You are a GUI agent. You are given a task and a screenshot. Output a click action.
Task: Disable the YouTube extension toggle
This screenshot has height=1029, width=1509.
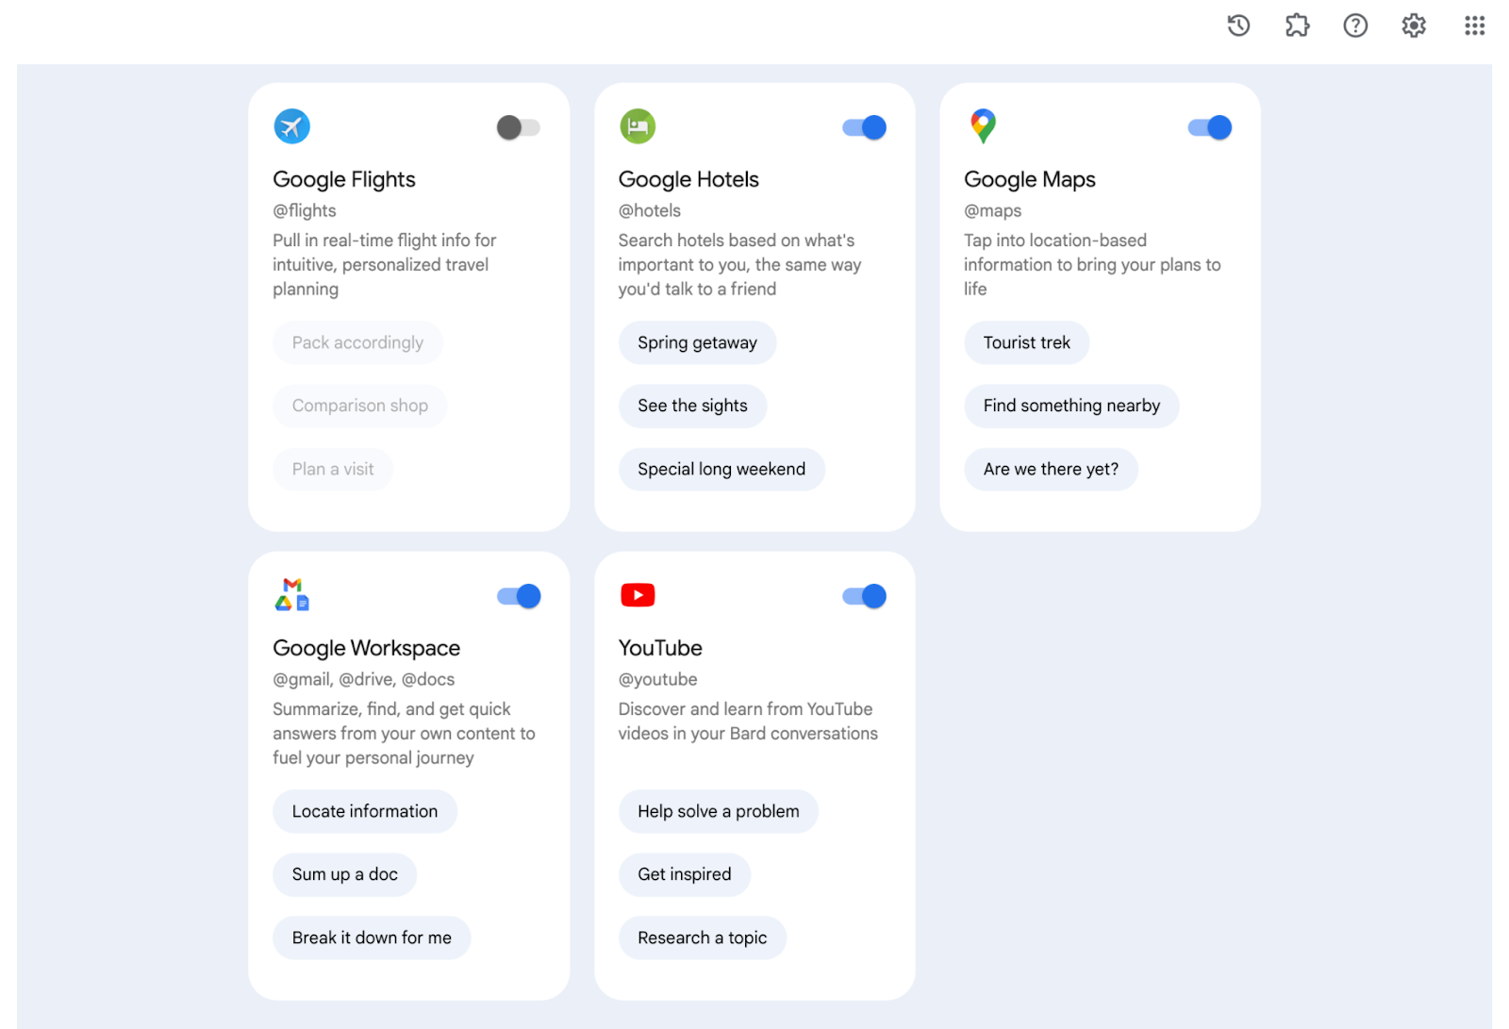865,596
